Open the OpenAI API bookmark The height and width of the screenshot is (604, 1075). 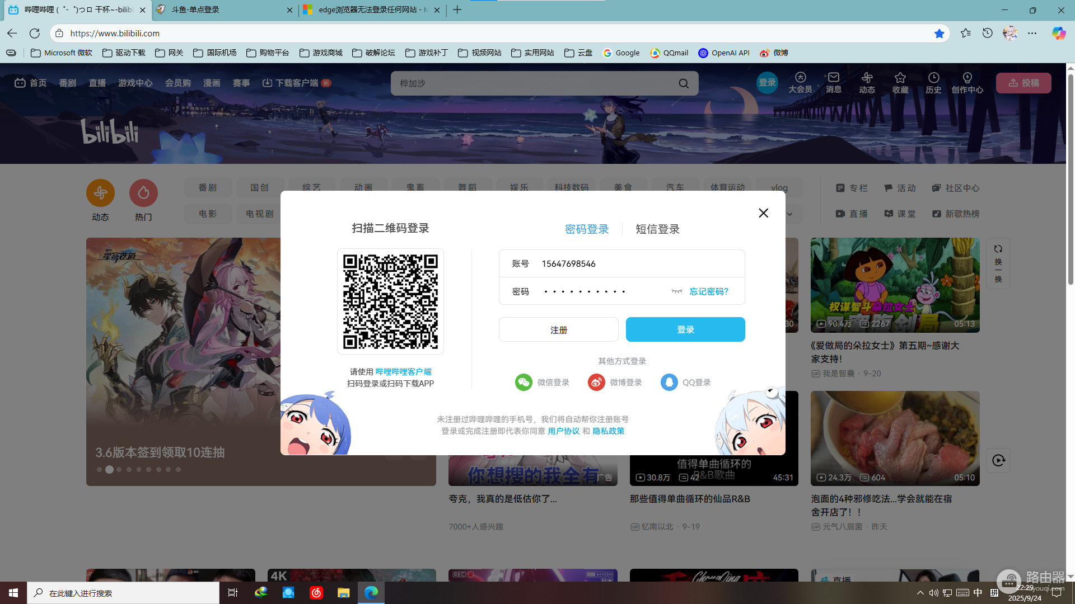[x=724, y=53]
